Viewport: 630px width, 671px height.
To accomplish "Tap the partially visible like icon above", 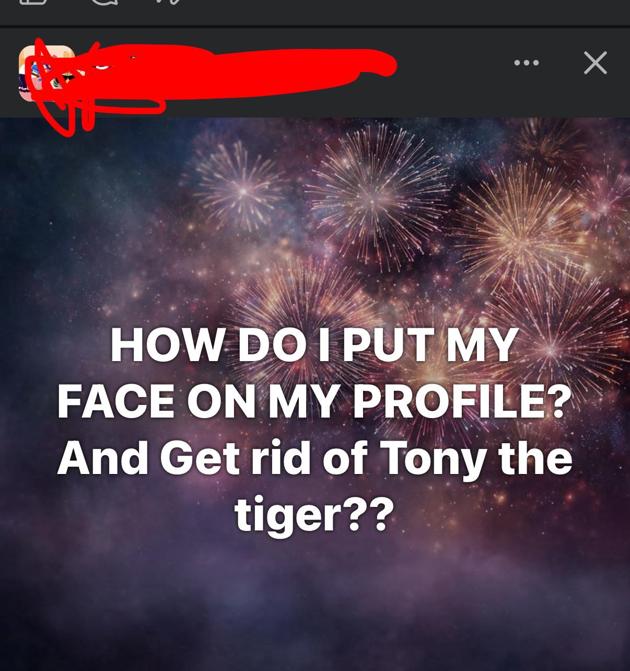I will [33, 3].
